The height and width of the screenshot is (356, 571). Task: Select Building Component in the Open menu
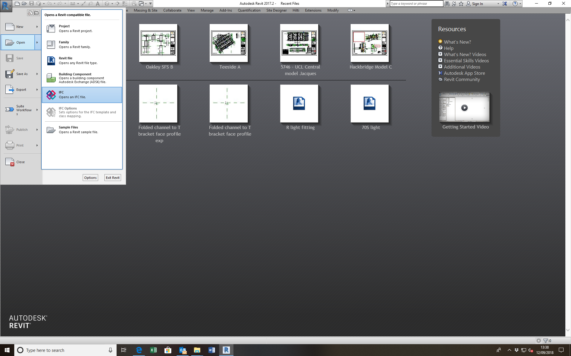82,78
